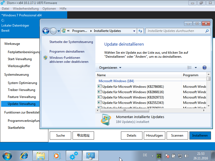Open the Hilfe menu
The image size is (215, 161).
pos(63,9)
